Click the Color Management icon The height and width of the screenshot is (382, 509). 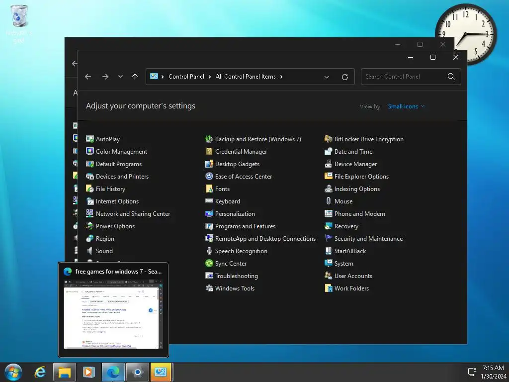(89, 151)
